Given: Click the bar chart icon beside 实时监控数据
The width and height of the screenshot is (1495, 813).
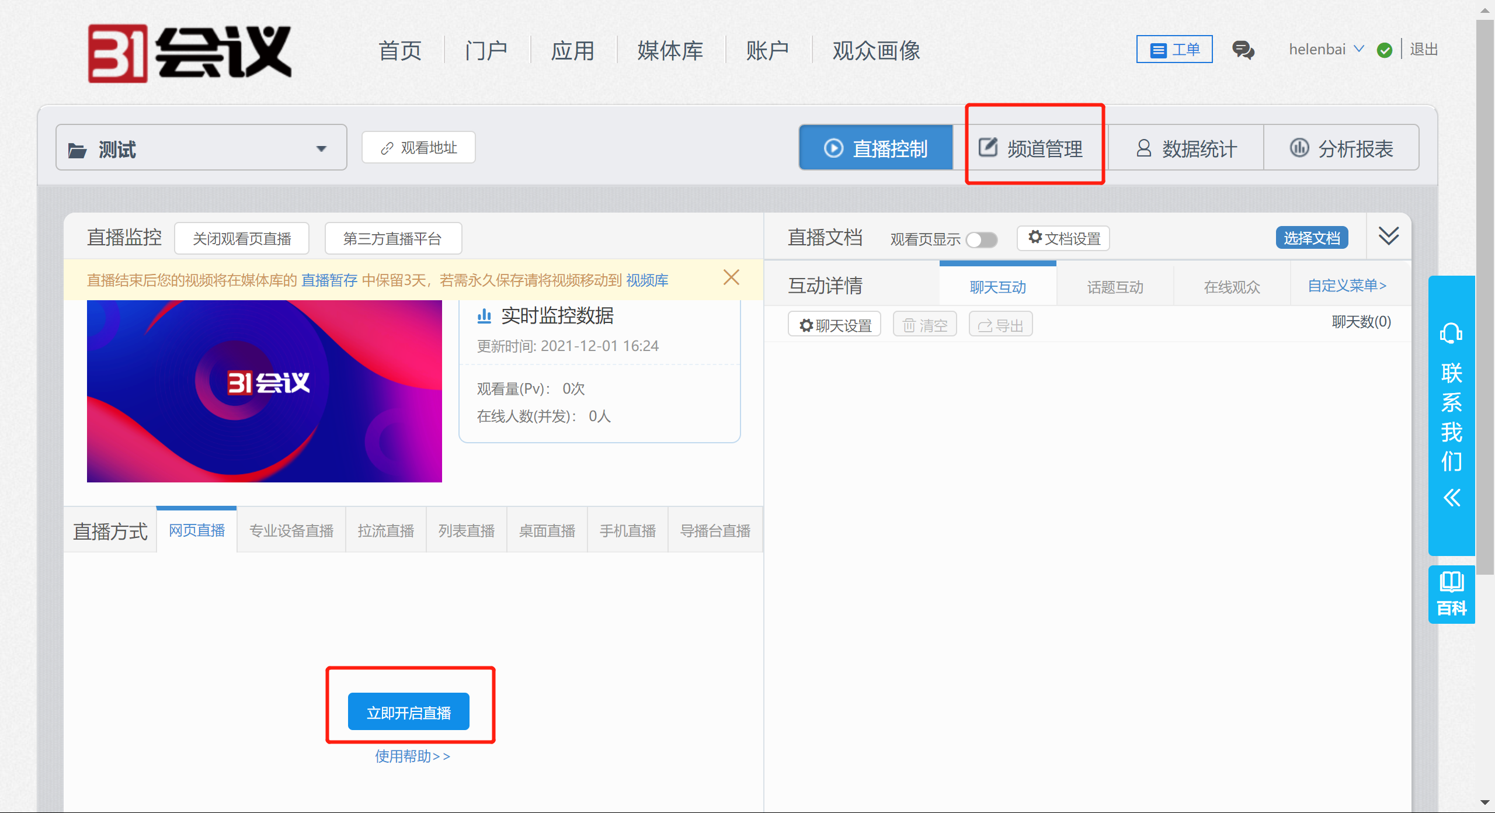Looking at the screenshot, I should [484, 316].
